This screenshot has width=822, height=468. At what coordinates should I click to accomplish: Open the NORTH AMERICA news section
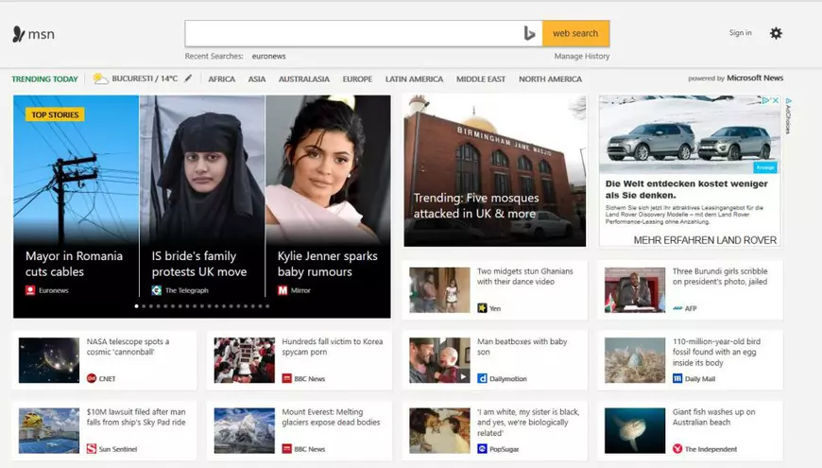[551, 78]
